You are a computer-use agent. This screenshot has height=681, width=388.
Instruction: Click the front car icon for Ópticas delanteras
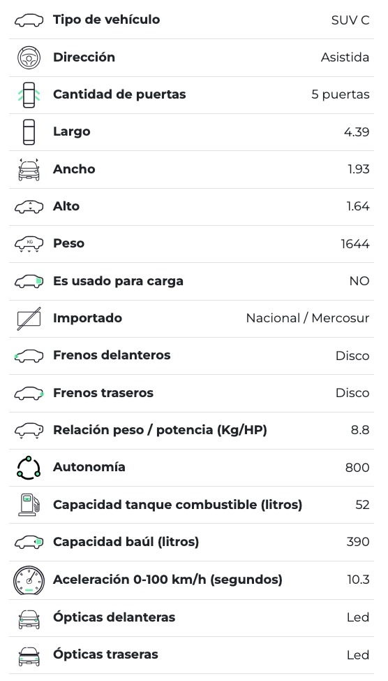tap(29, 618)
